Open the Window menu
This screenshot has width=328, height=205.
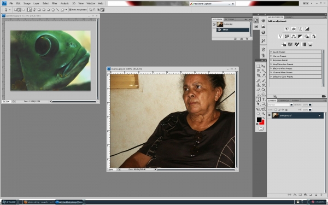91,3
